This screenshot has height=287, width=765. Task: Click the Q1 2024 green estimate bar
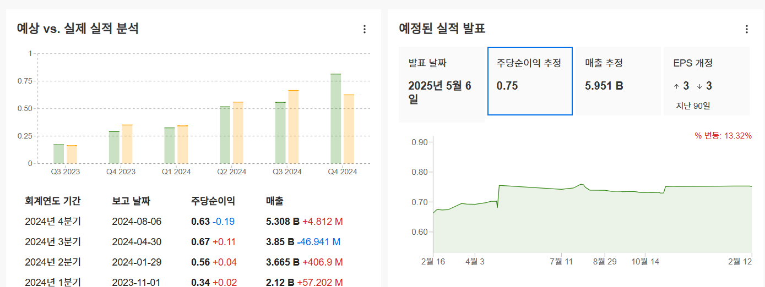tap(170, 145)
